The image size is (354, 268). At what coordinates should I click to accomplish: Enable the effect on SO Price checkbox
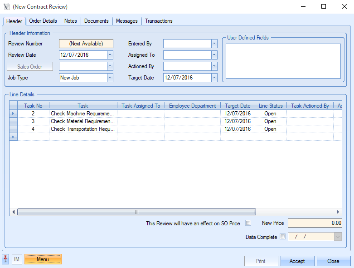[248, 223]
